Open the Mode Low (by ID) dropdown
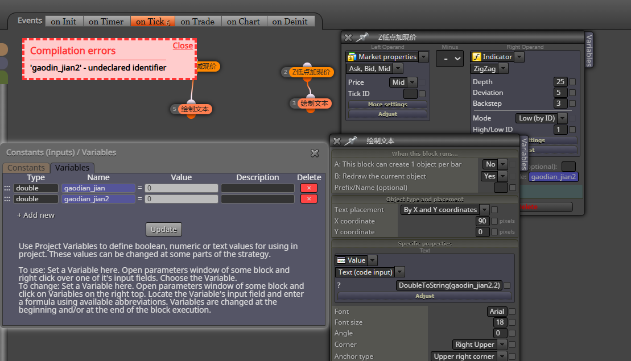The width and height of the screenshot is (631, 361). point(563,118)
